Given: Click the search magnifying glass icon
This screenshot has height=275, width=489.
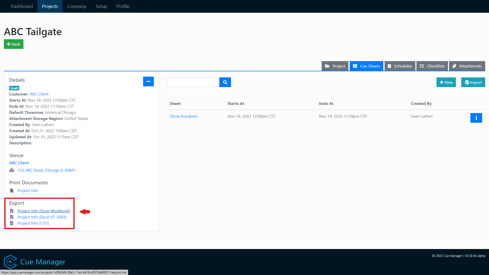Looking at the screenshot, I should tap(225, 82).
